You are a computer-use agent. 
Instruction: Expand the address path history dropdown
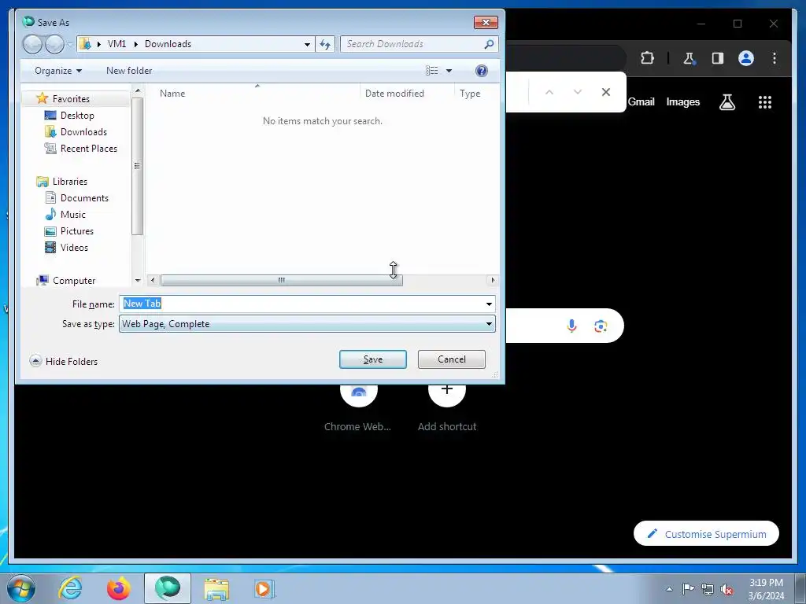click(307, 44)
